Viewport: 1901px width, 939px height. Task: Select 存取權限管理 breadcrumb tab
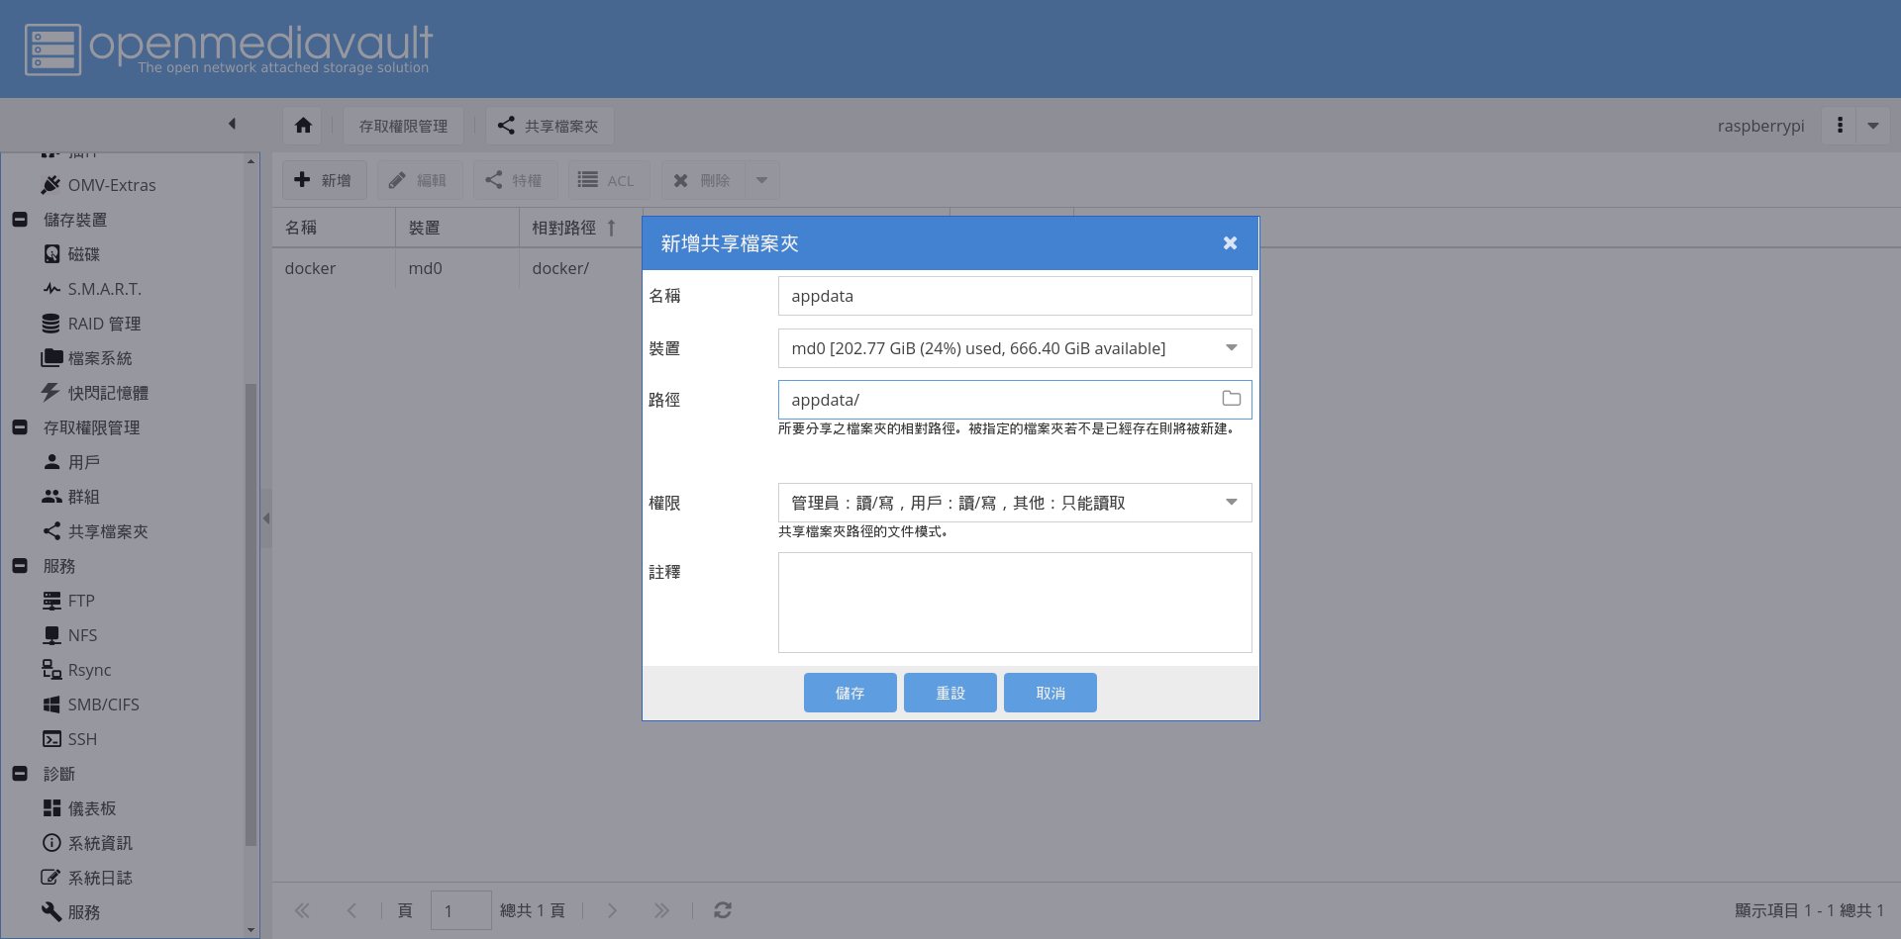[x=403, y=126]
